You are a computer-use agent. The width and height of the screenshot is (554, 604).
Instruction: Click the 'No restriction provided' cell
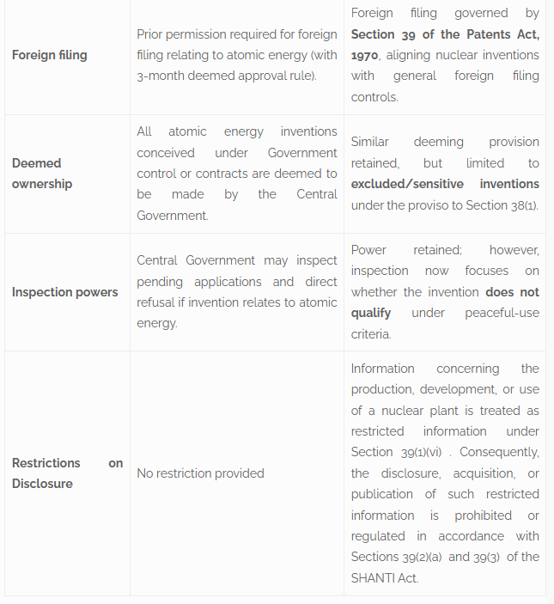[200, 473]
